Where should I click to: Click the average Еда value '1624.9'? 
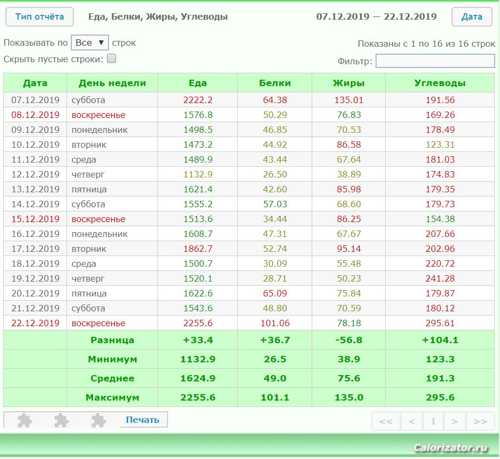point(198,378)
